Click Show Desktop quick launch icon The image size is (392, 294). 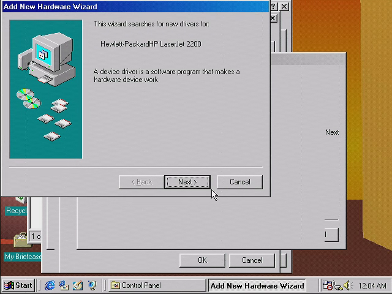[x=78, y=285]
